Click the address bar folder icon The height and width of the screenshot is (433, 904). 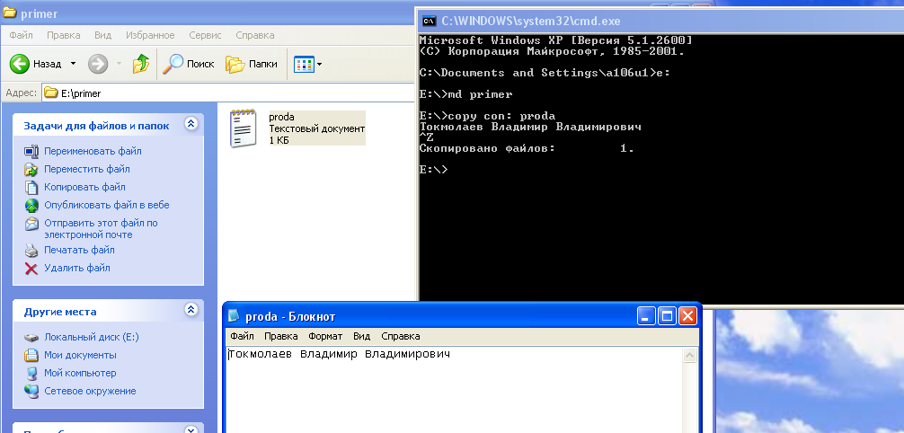[51, 93]
